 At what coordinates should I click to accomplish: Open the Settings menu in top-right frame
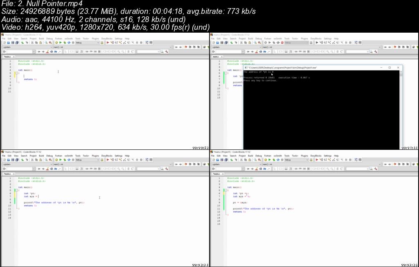point(328,39)
